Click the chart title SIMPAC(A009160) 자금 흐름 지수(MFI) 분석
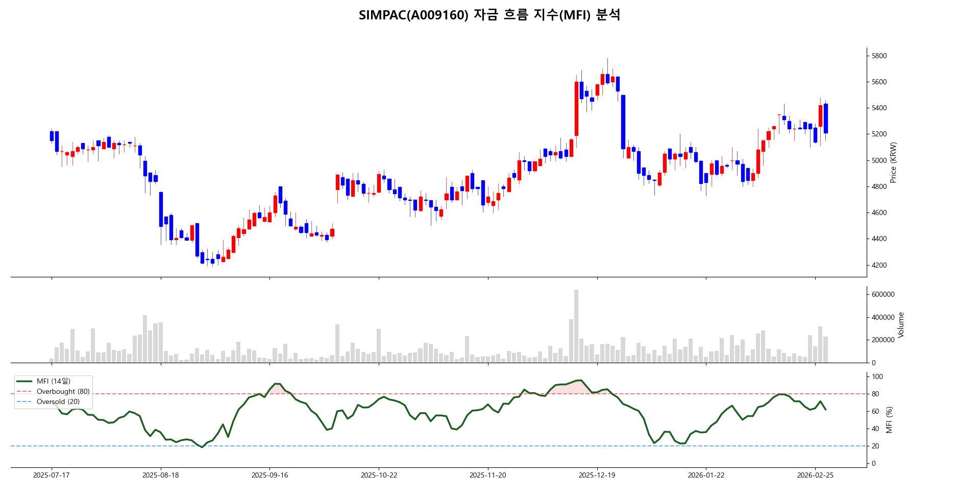This screenshot has width=980, height=498. [489, 15]
